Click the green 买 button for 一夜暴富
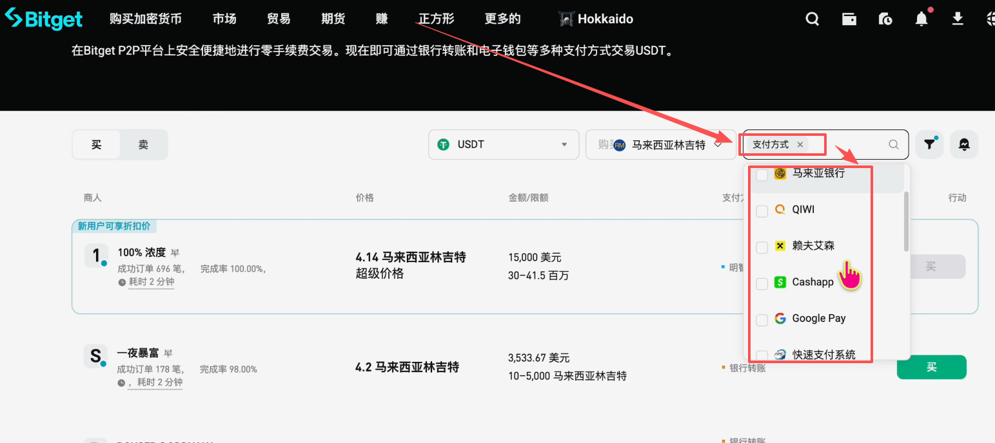 point(931,367)
